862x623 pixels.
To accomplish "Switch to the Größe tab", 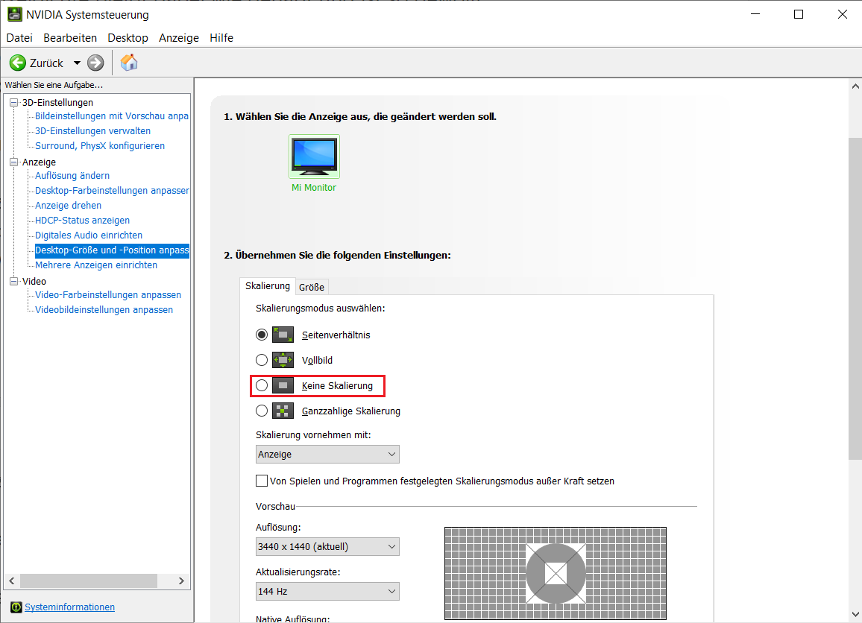I will 312,287.
